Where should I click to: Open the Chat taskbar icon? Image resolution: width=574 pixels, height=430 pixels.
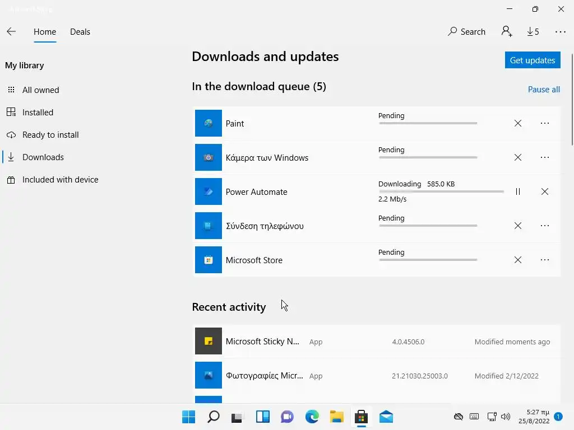tap(287, 417)
